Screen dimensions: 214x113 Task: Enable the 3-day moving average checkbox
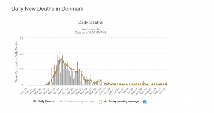[x=100, y=102]
